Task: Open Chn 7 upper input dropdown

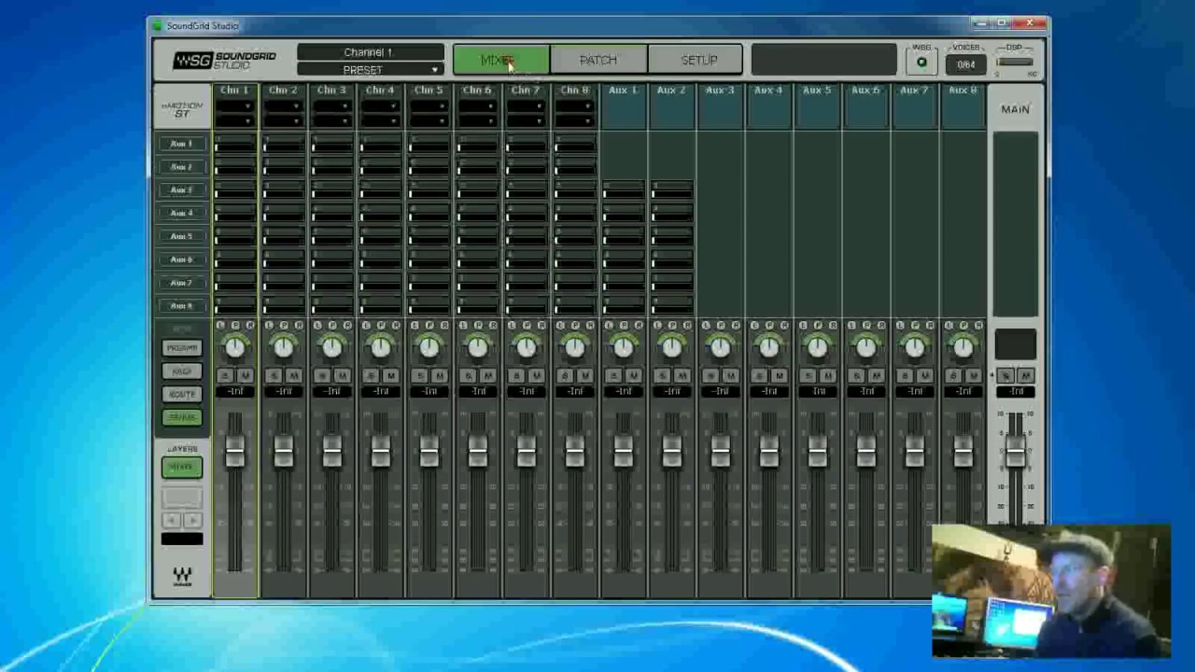Action: tap(527, 106)
